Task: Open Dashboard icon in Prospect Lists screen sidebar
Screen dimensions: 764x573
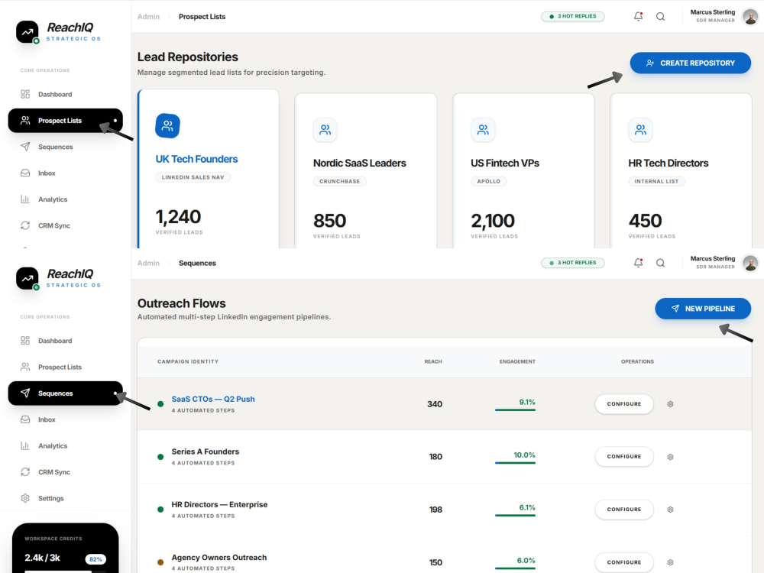Action: point(25,94)
